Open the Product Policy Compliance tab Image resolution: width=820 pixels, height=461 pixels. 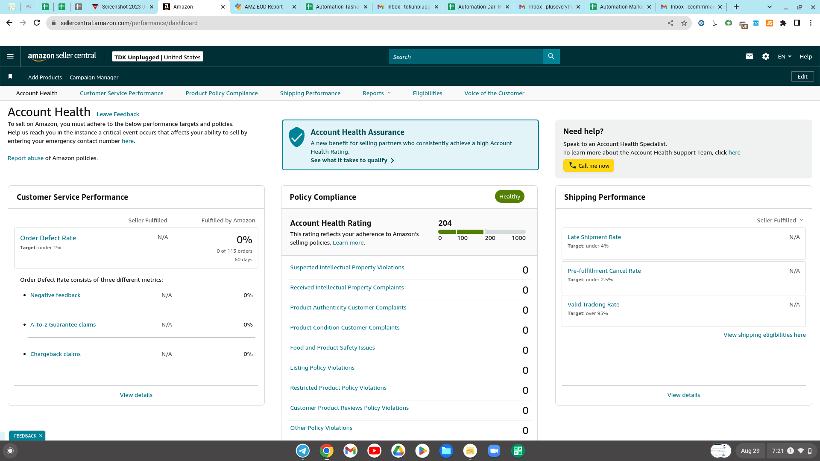pos(222,93)
